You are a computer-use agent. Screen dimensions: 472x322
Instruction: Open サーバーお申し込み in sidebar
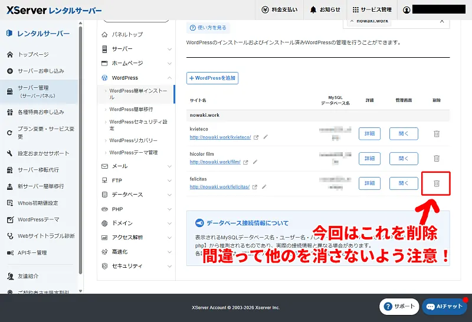pos(35,71)
